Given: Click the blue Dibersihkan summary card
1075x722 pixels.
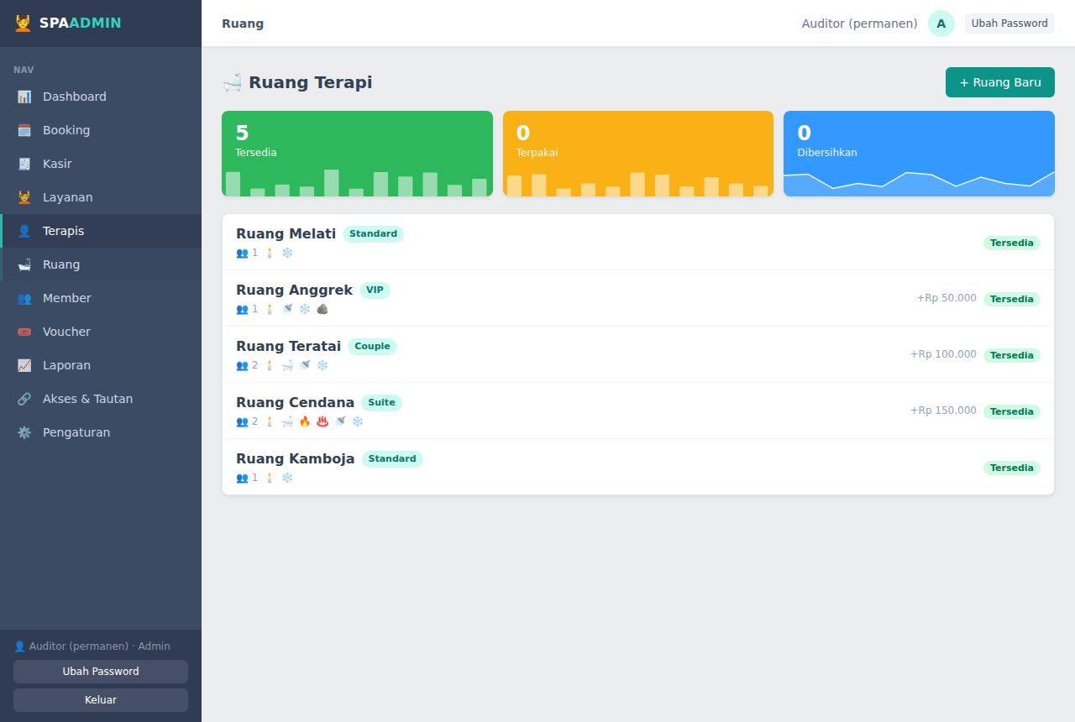Looking at the screenshot, I should tap(919, 154).
